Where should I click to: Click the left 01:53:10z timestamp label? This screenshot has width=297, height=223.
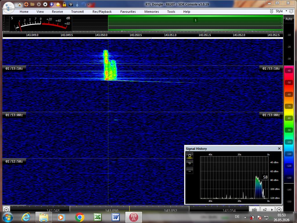(x=14, y=69)
